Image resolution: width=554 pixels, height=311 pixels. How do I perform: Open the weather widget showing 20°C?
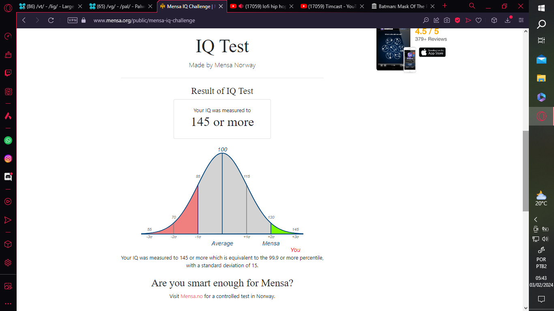coord(541,198)
